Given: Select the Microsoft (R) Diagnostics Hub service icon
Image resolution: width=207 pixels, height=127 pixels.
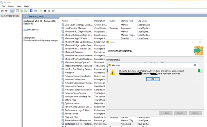Looking at the screenshot, I should [x=63, y=32].
